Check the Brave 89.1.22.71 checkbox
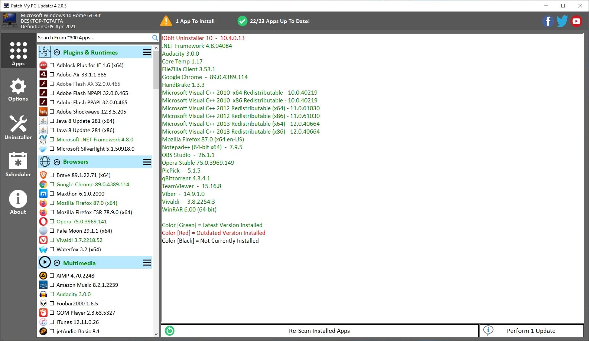589x341 pixels. click(x=52, y=175)
